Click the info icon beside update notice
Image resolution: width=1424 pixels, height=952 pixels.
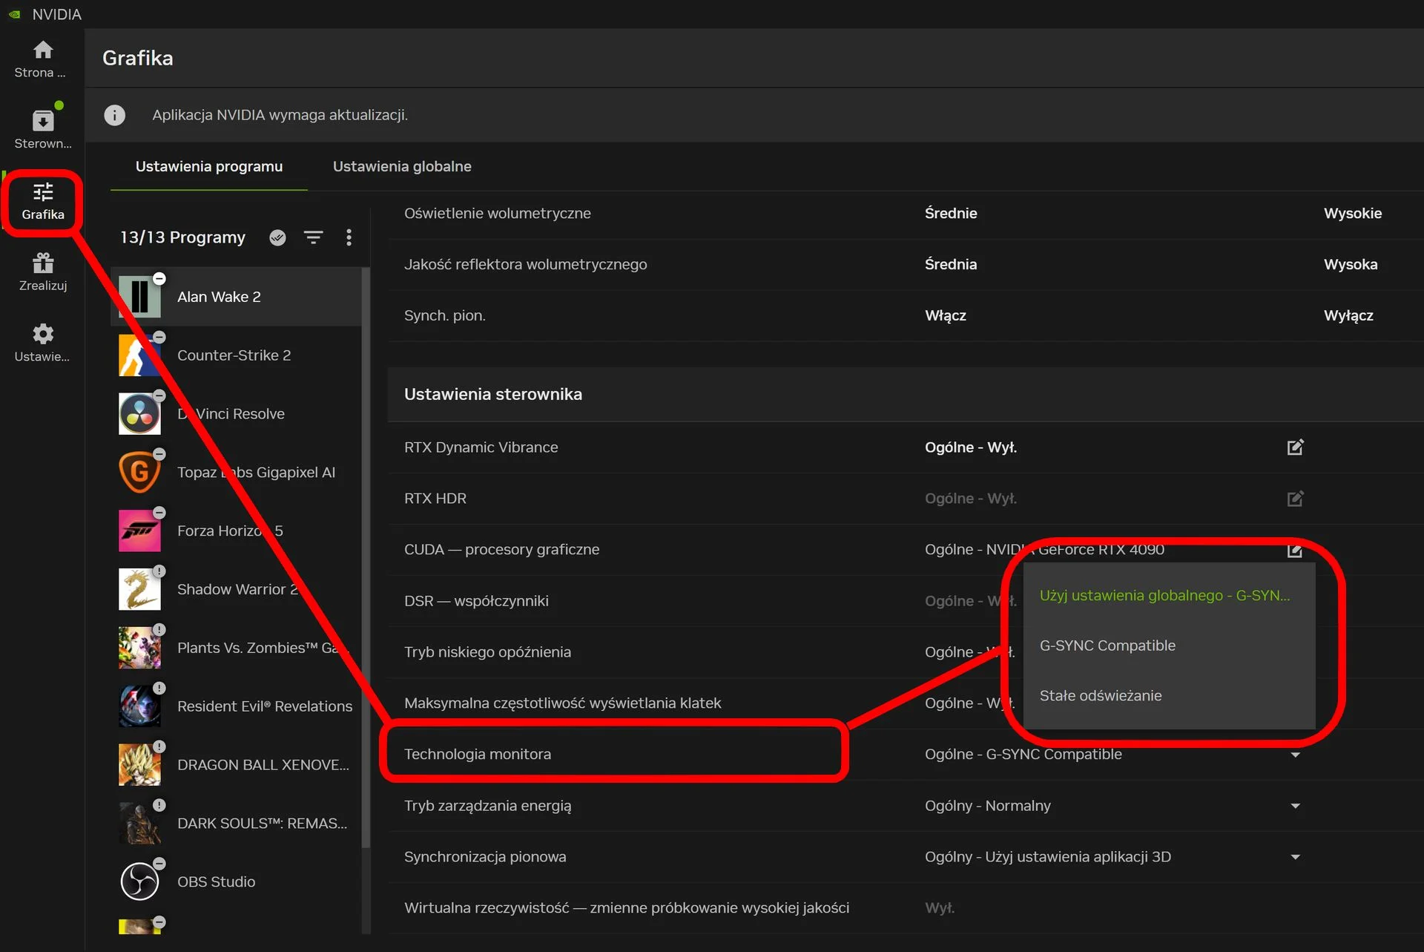(114, 115)
